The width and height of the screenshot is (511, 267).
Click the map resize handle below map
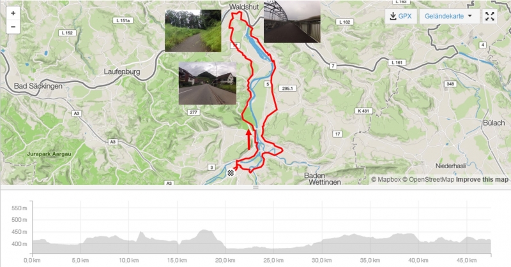(256, 187)
